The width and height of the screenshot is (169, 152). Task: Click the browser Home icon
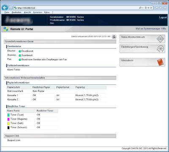(x=157, y=8)
